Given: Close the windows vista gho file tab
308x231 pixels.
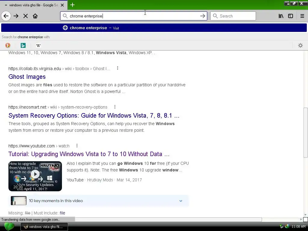Looking at the screenshot, I should [62, 5].
